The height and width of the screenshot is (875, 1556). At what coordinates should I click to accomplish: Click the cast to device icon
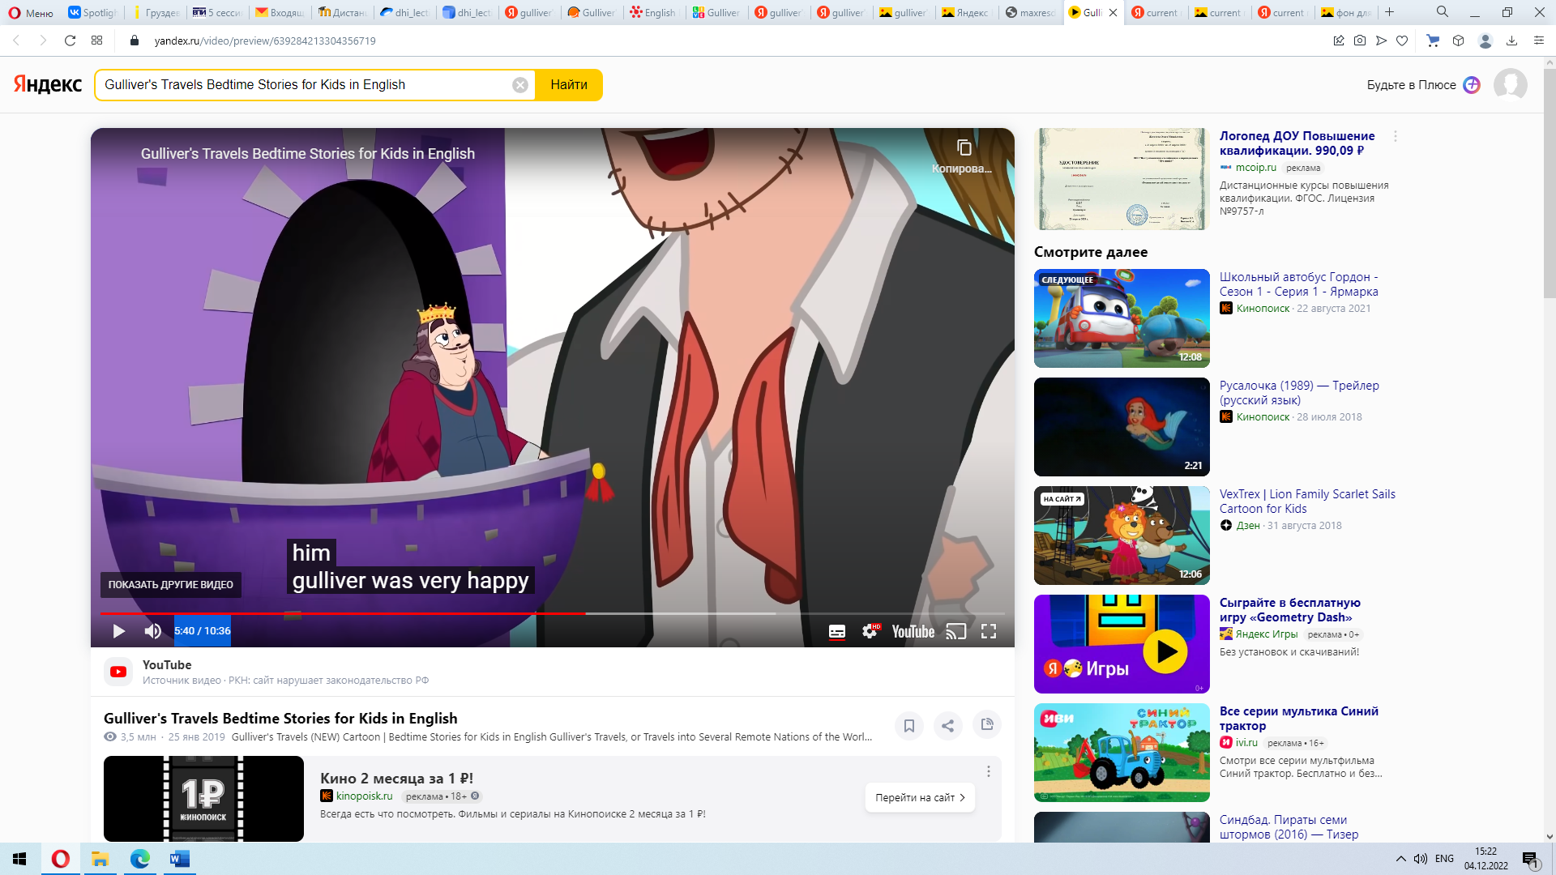(956, 631)
